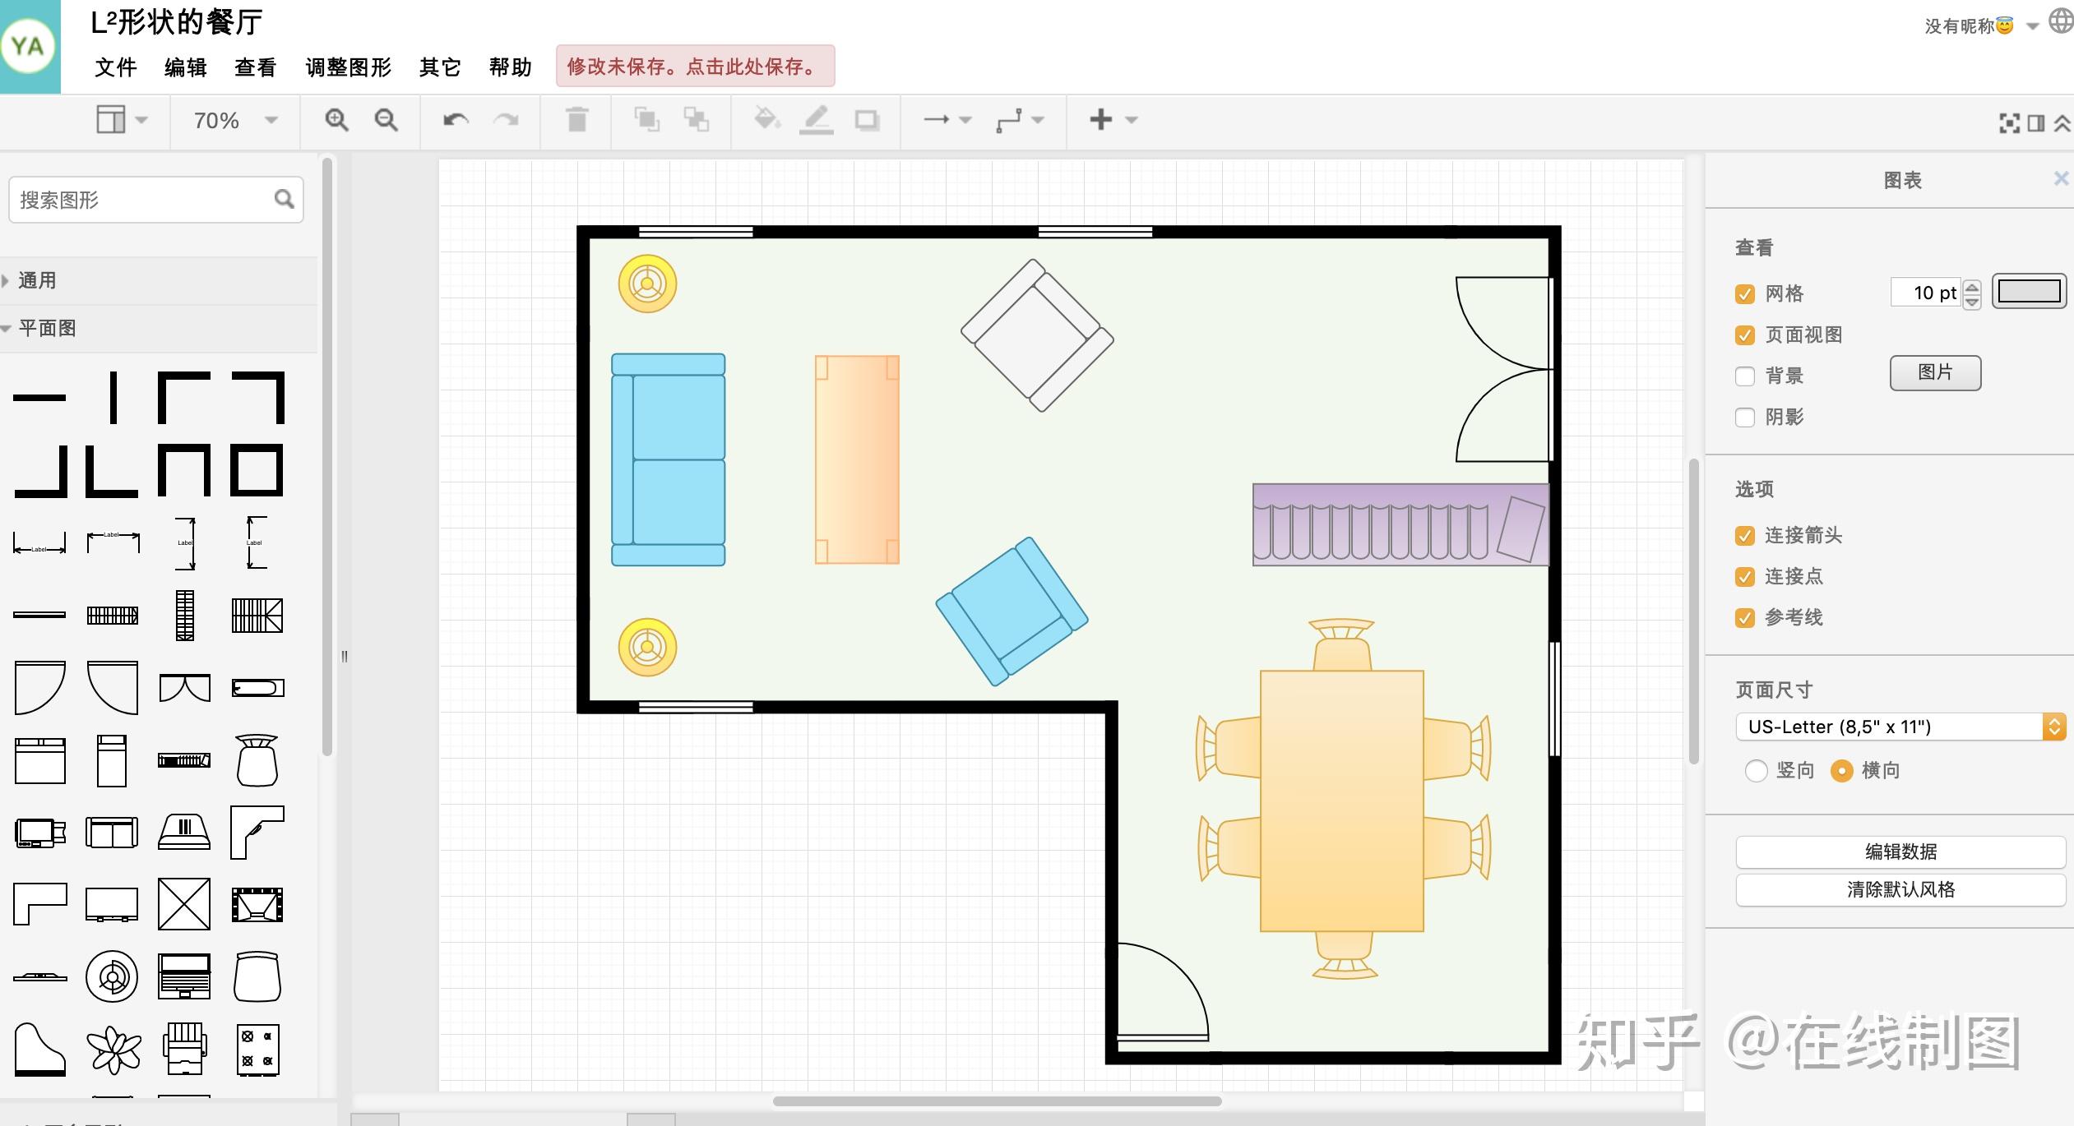Open the plus insert dropdown
This screenshot has height=1126, width=2074.
pyautogui.click(x=1113, y=120)
